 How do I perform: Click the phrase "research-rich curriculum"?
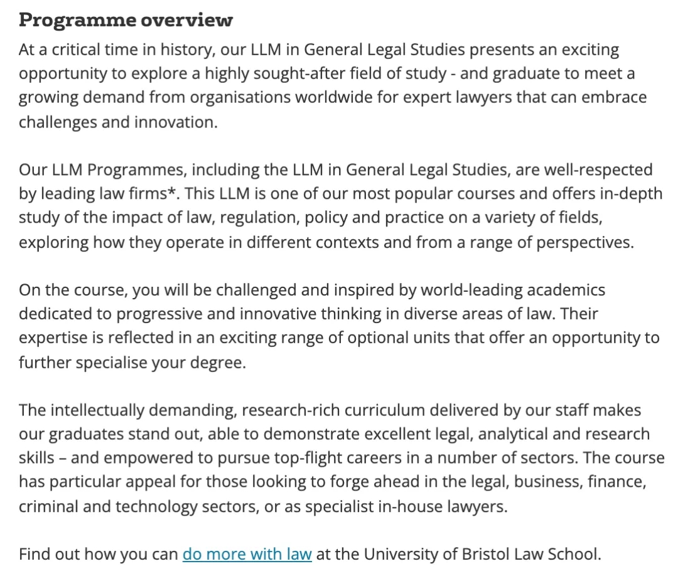pos(329,410)
